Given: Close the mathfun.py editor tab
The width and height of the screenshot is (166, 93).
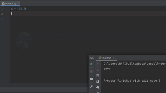Looking at the screenshot, I should point(18,3).
